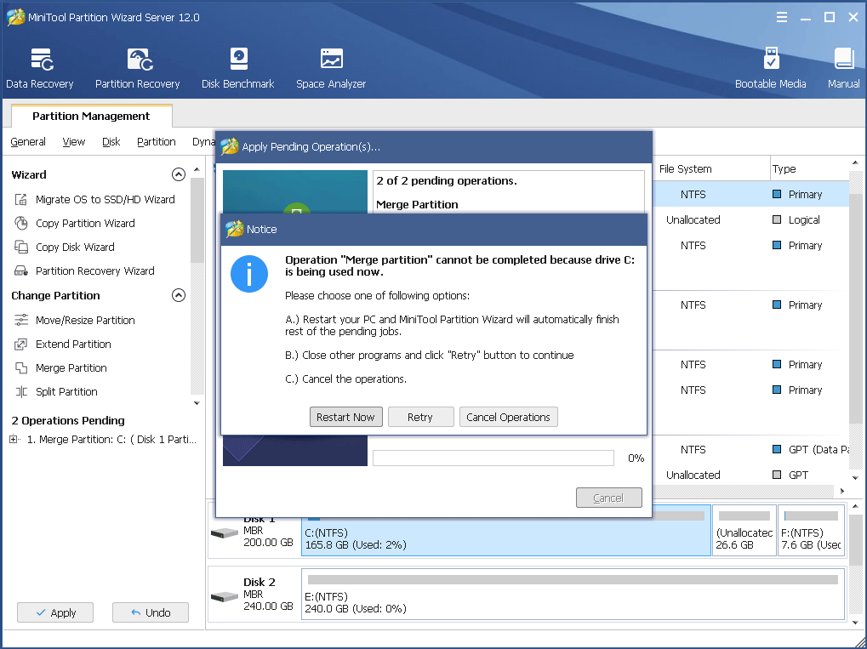Click Cancel in Apply Pending Operations dialog
The height and width of the screenshot is (649, 867).
(608, 498)
